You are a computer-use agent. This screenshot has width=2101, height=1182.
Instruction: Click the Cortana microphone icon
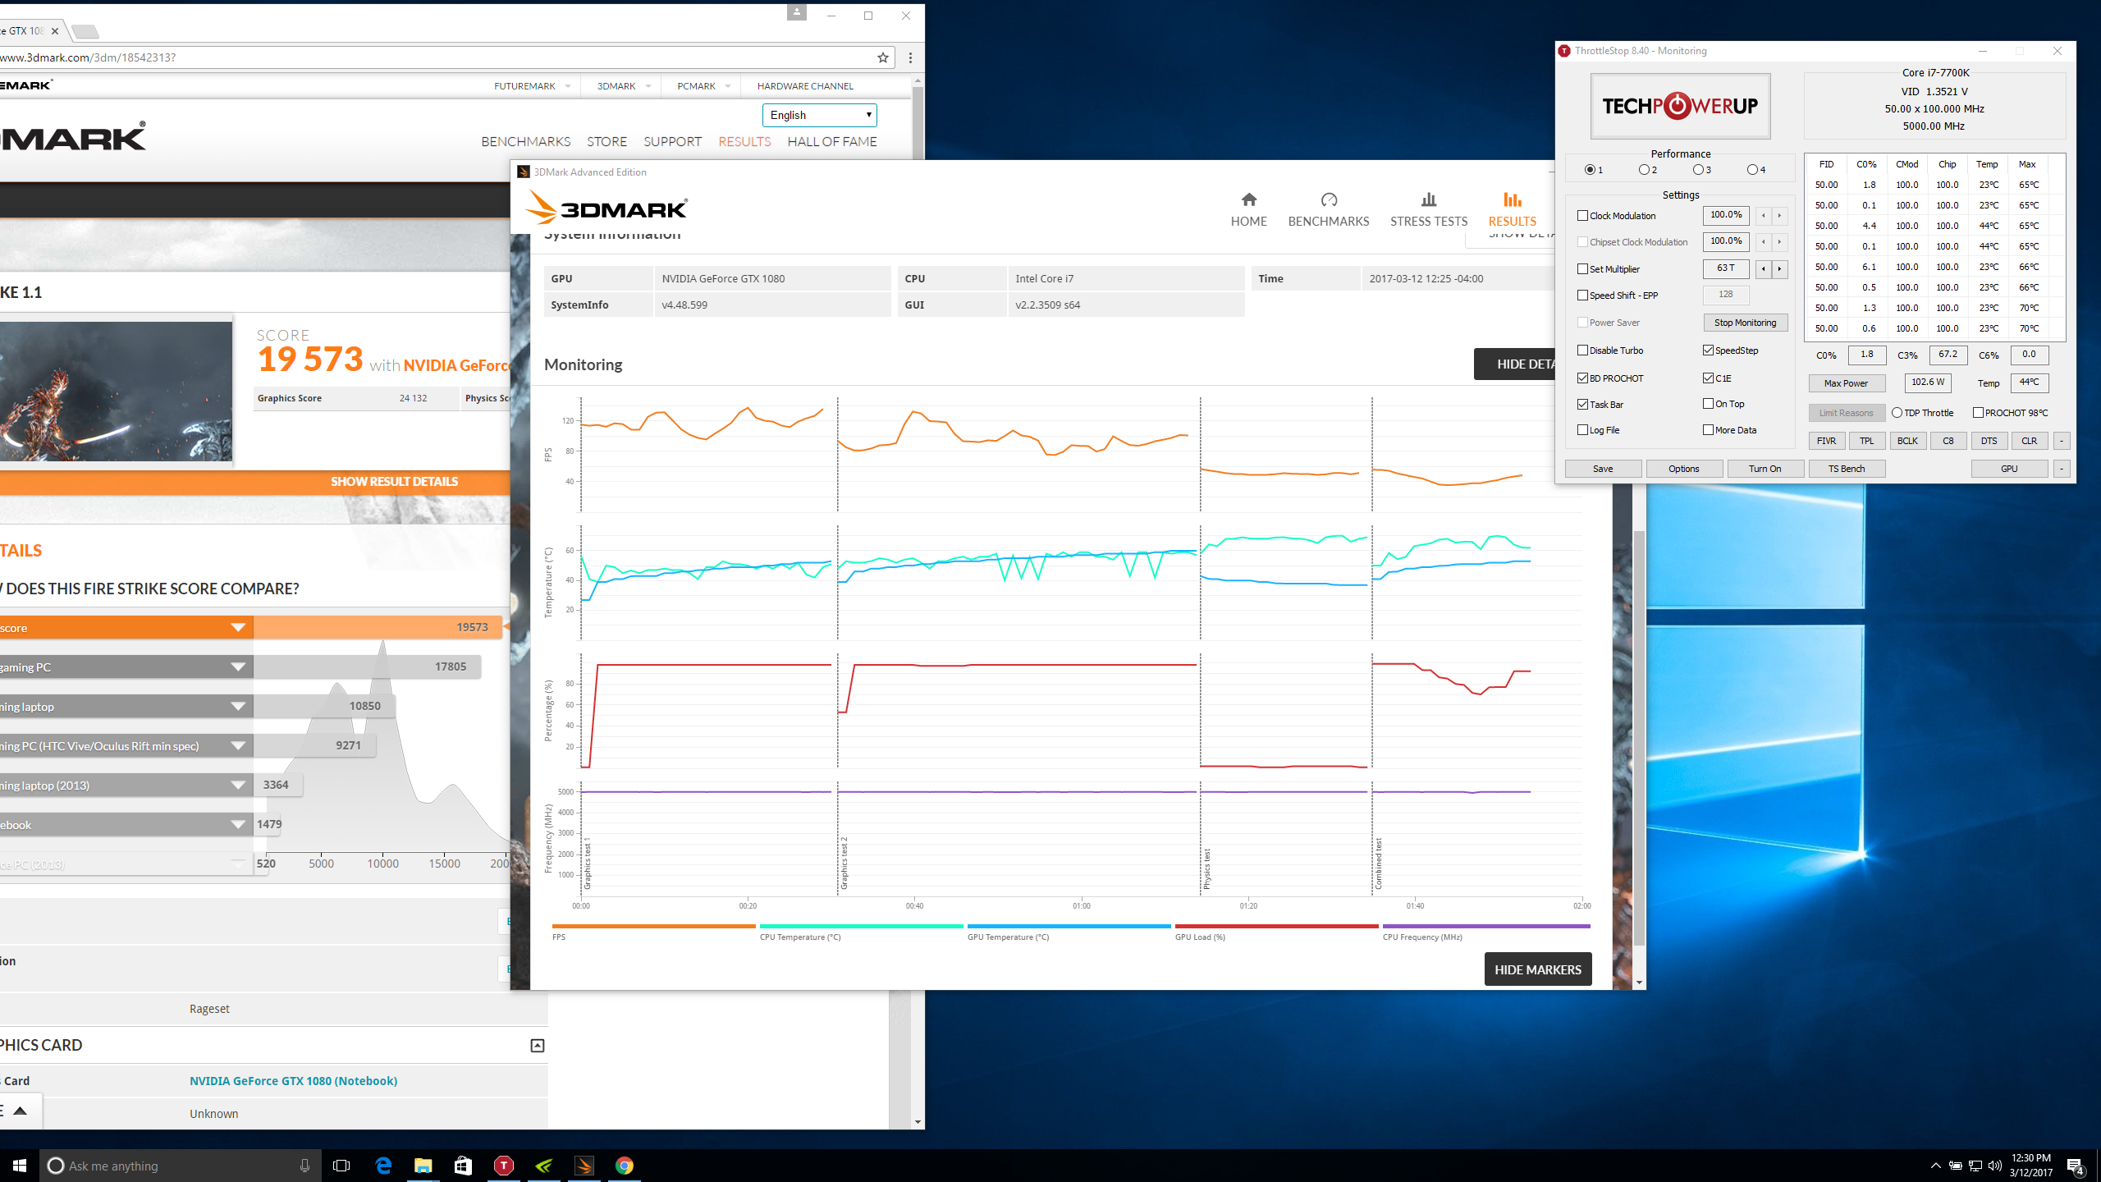point(304,1166)
